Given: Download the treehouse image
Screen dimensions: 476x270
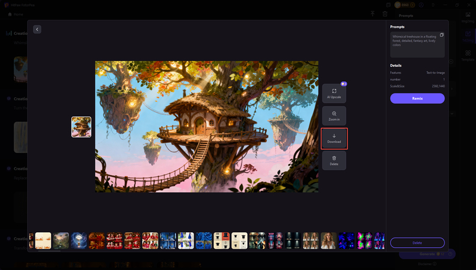Looking at the screenshot, I should click(334, 138).
